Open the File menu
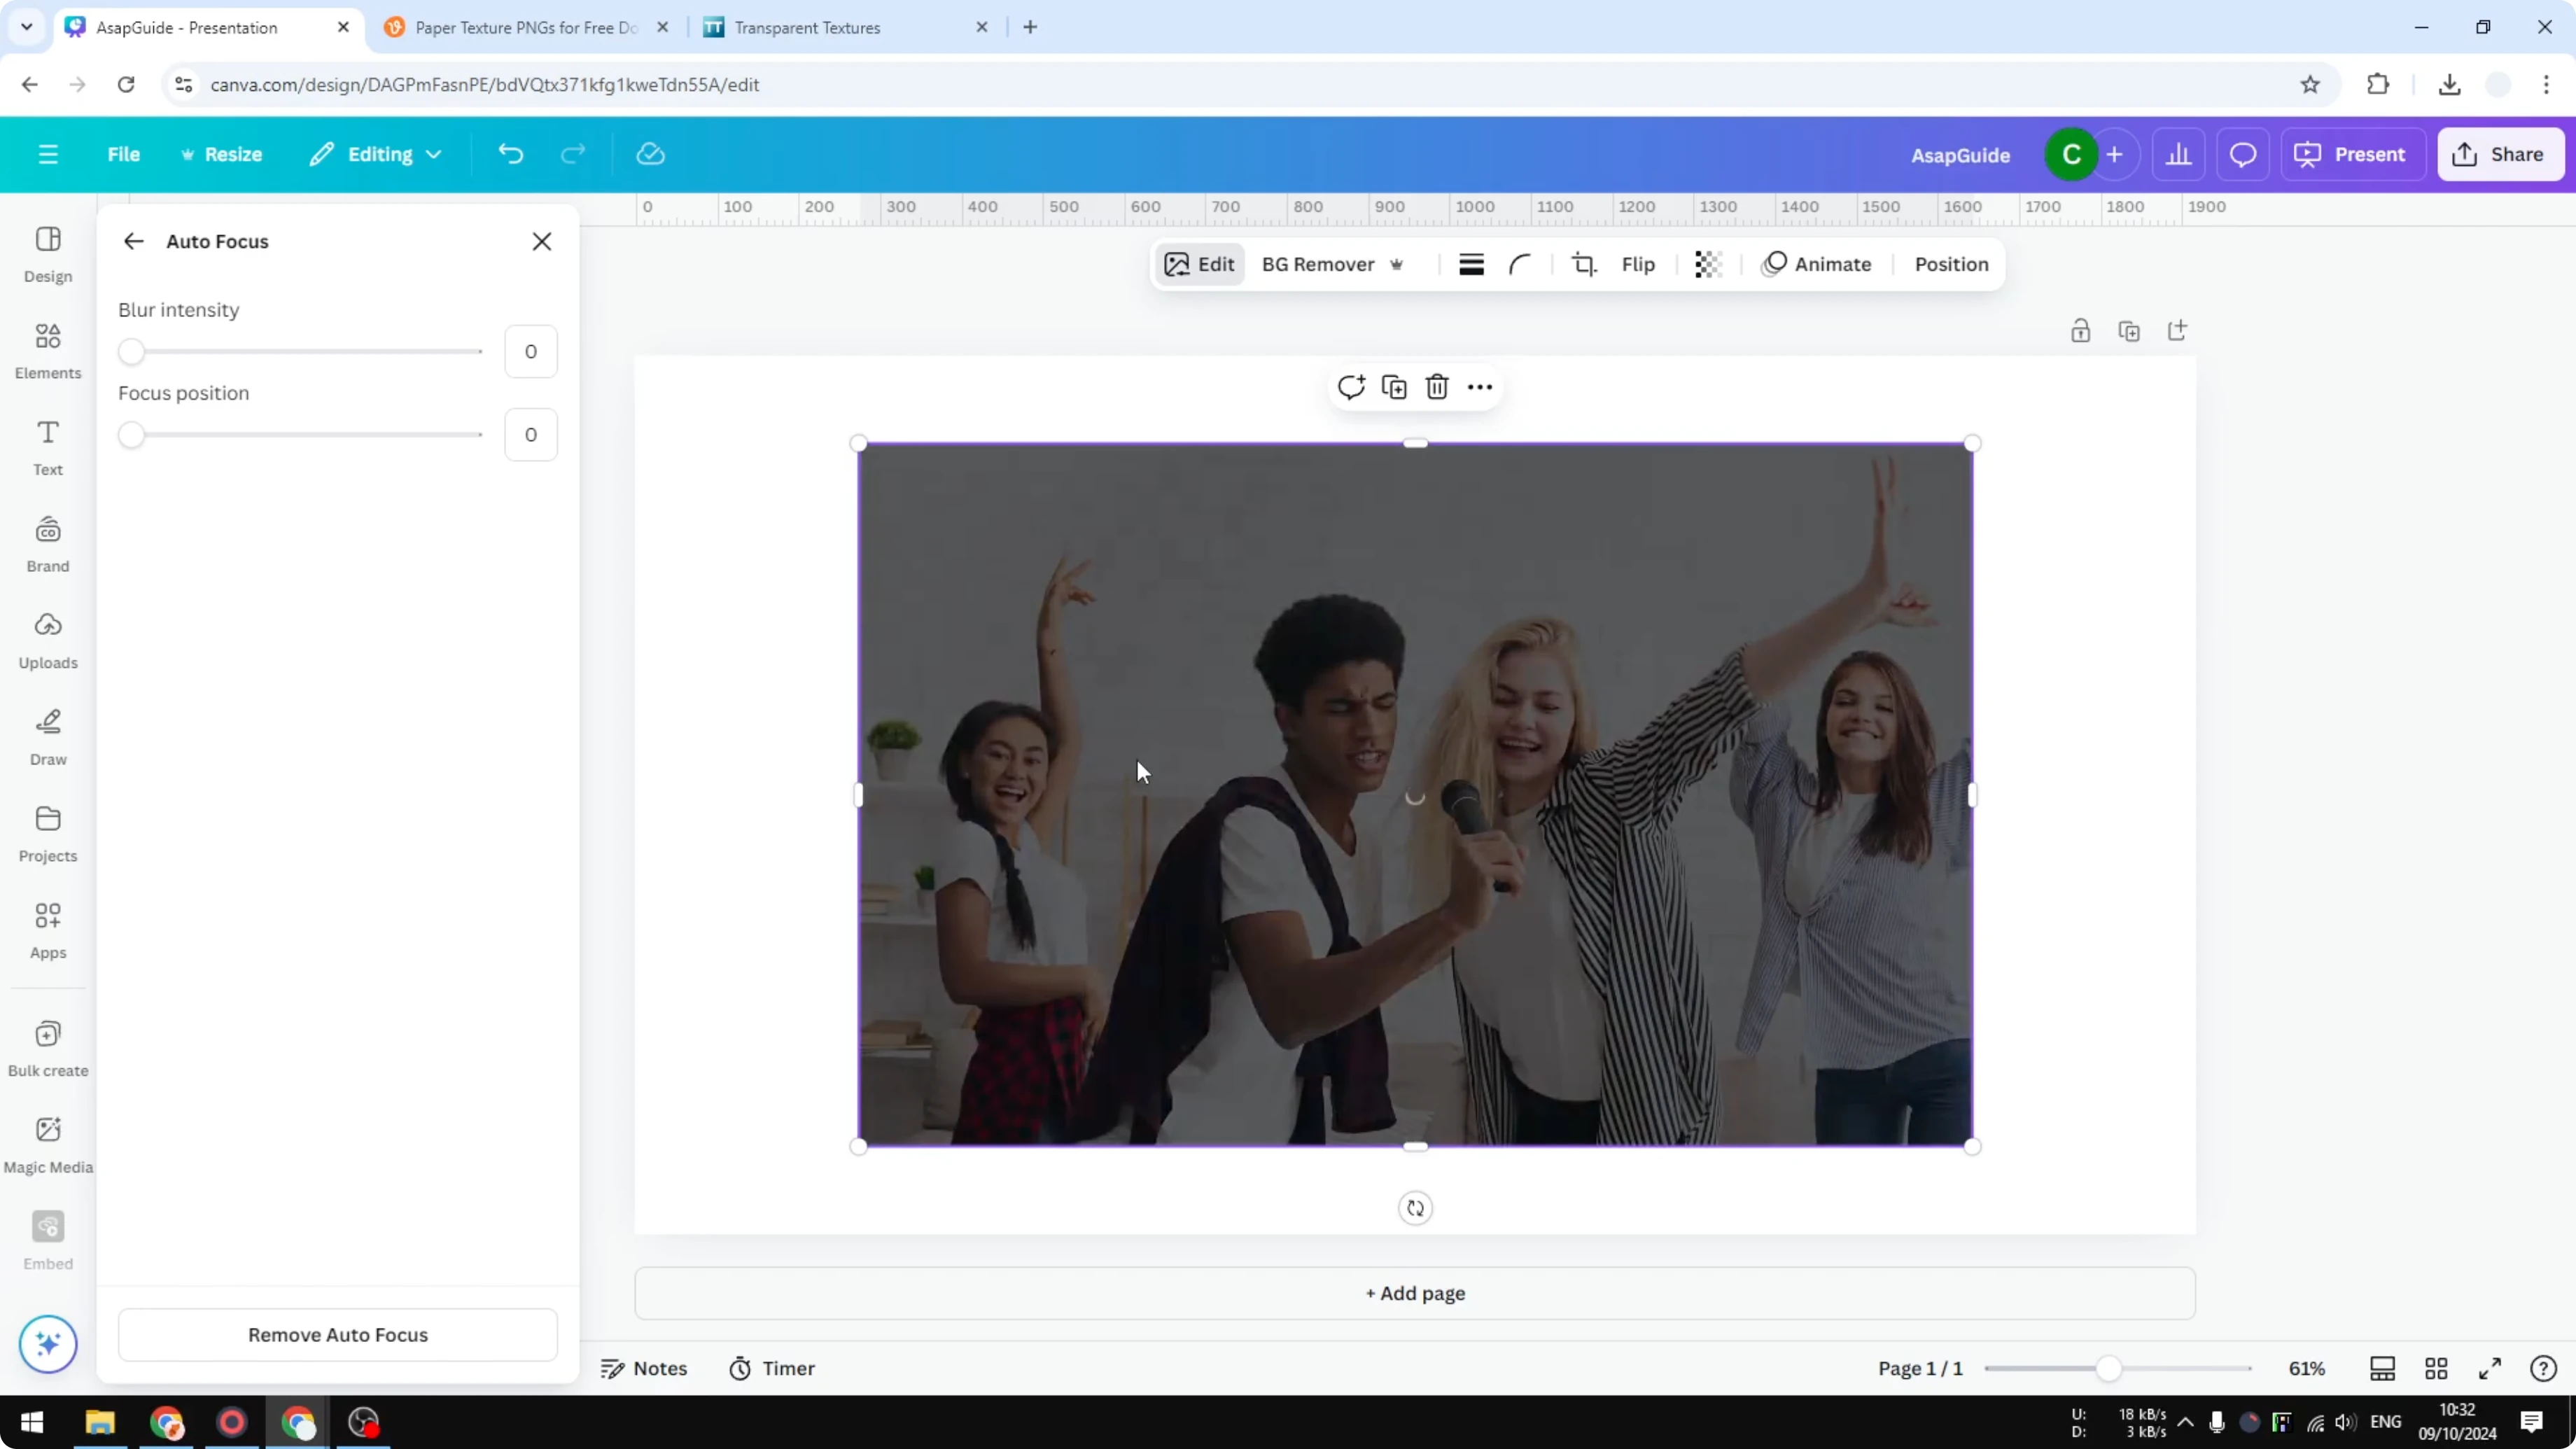 coord(124,154)
